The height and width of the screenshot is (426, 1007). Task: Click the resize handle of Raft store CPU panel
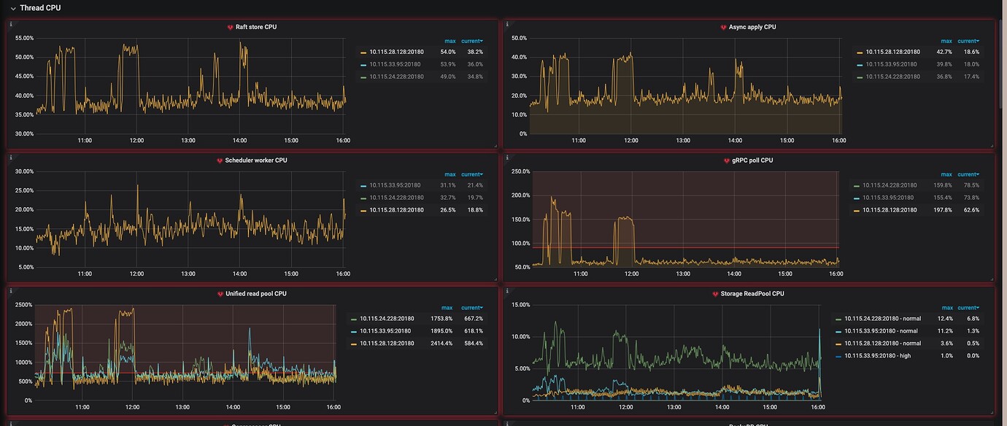(x=495, y=145)
